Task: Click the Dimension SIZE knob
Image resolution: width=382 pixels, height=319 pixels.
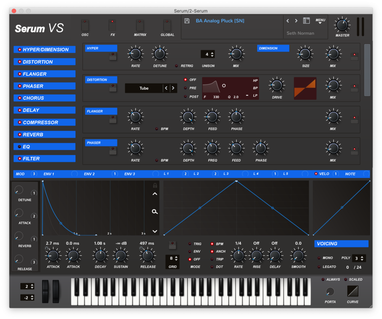Action: (x=305, y=54)
